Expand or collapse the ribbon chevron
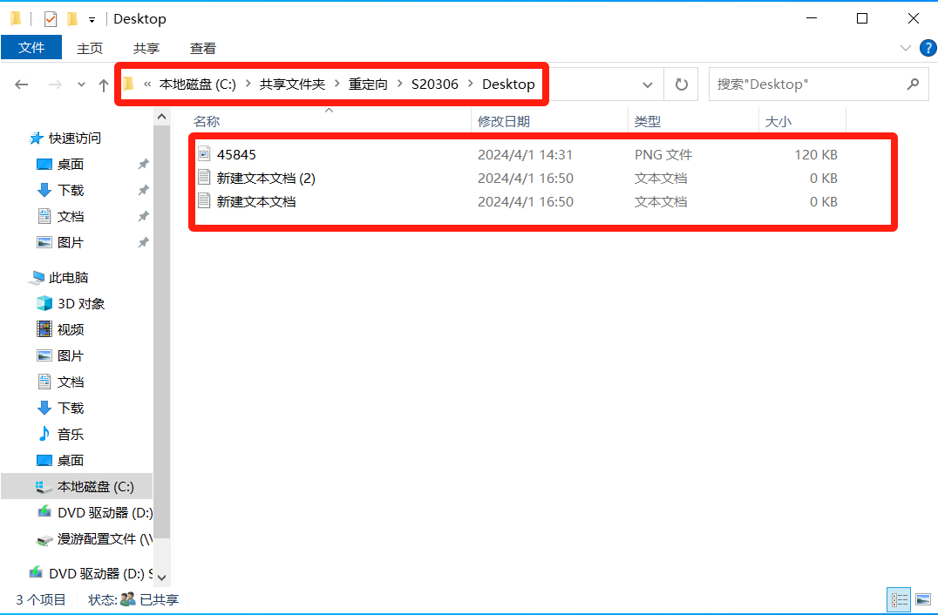 (905, 48)
